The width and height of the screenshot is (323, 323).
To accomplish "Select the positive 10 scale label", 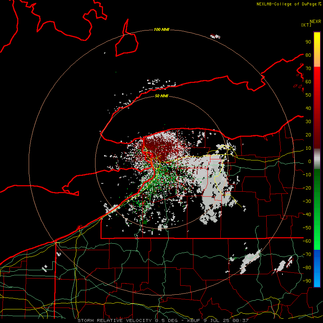I will 308,148.
